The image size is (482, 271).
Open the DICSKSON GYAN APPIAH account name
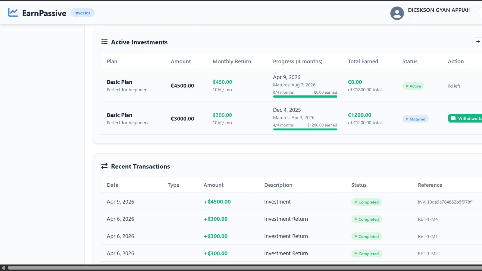click(439, 10)
